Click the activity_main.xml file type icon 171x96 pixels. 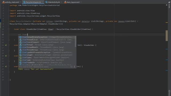click(x=3, y=2)
